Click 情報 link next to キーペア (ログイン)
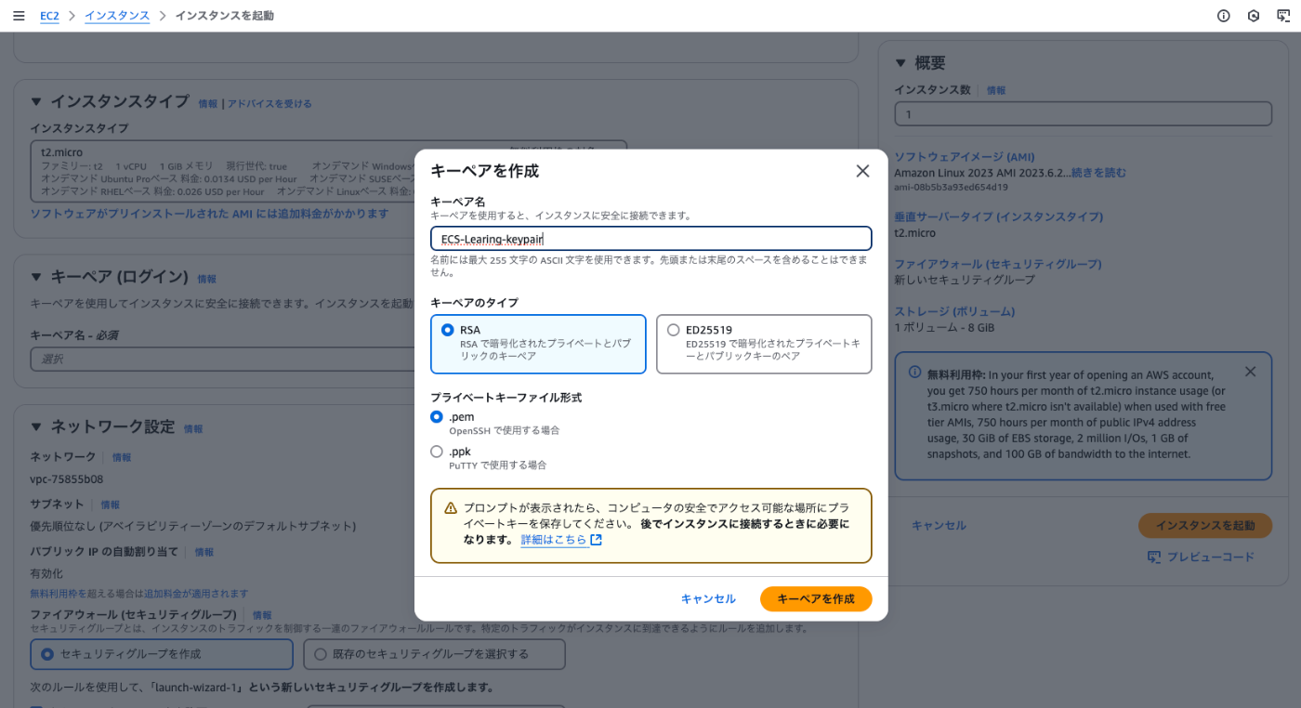Viewport: 1301px width, 708px height. (x=207, y=279)
